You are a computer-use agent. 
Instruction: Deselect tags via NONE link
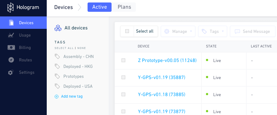[x=81, y=48]
